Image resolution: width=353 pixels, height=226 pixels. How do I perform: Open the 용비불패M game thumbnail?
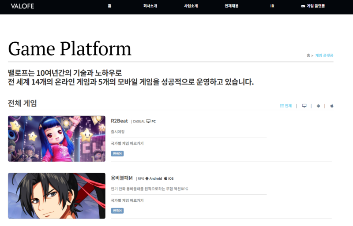[x=57, y=196]
